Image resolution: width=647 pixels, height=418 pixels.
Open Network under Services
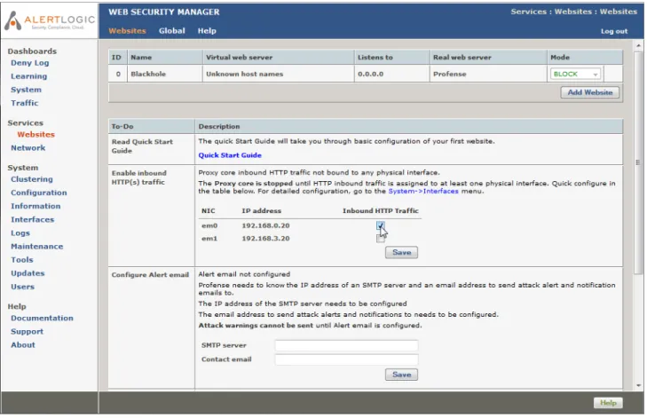coord(28,147)
